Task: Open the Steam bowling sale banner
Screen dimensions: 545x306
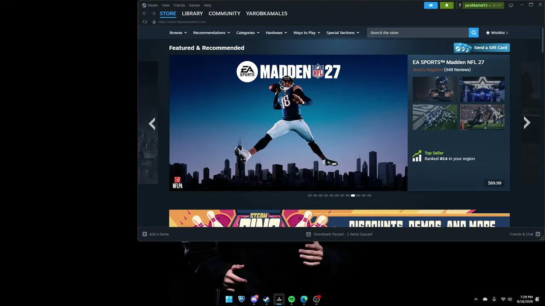Action: (x=339, y=218)
